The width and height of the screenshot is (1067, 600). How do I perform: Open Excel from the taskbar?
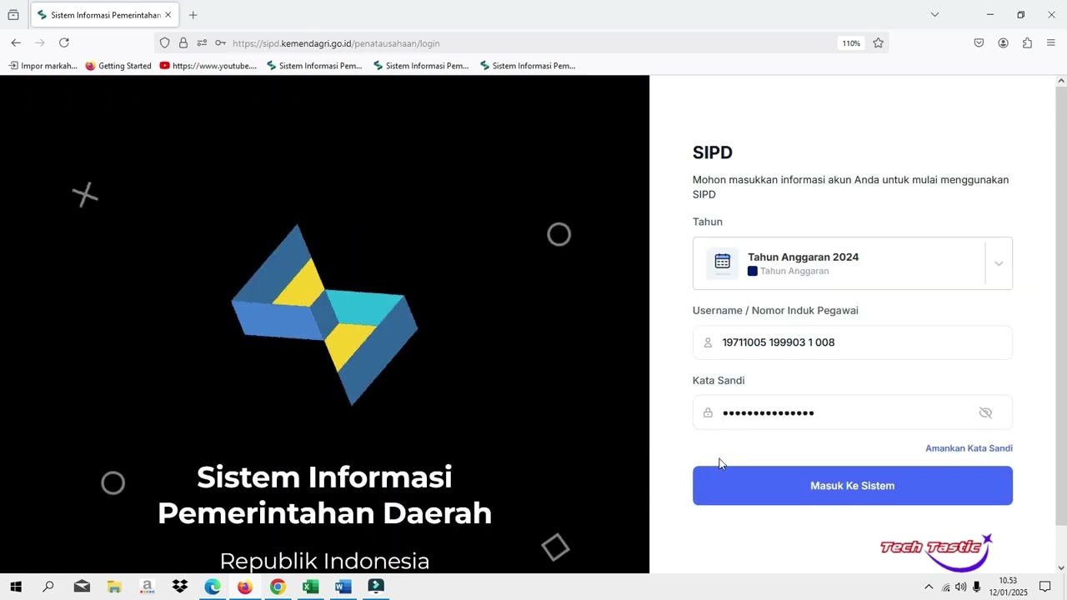[x=310, y=587]
